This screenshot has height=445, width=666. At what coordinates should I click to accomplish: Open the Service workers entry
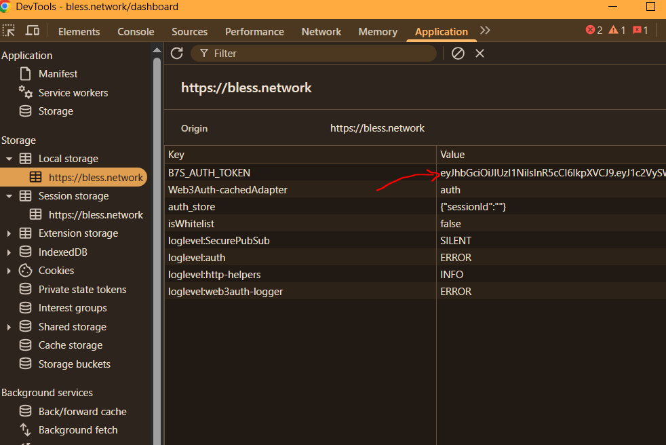click(x=73, y=93)
